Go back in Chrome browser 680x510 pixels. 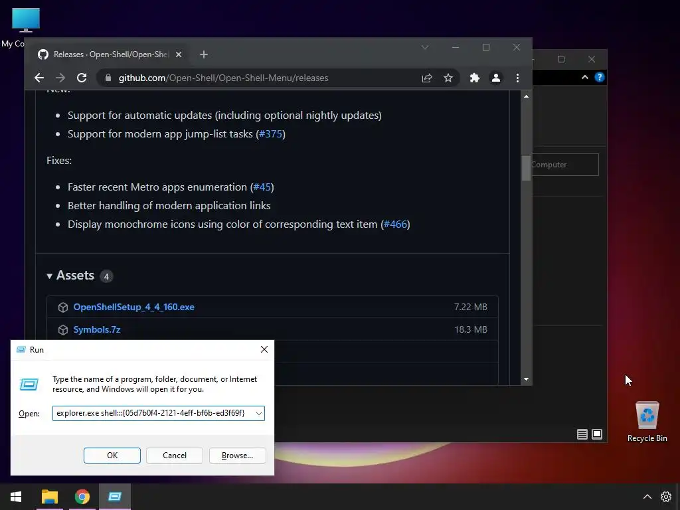coord(39,78)
